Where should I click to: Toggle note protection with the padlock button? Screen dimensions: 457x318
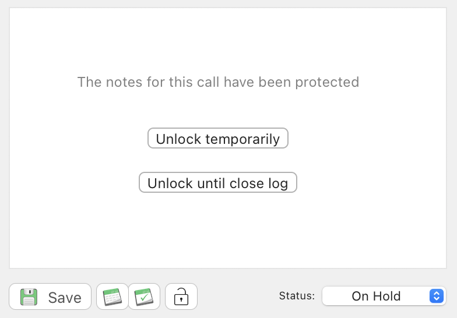coord(181,297)
